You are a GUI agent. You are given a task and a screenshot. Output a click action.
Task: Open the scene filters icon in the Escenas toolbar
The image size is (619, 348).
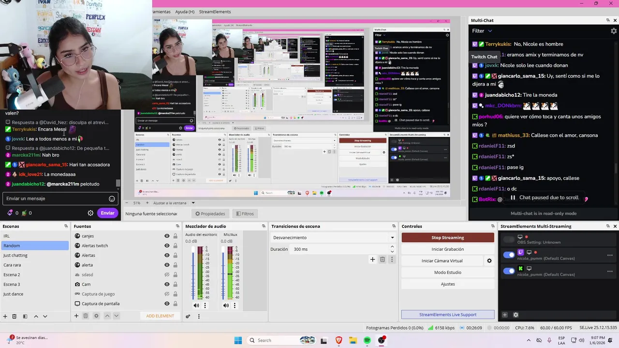pos(25,316)
